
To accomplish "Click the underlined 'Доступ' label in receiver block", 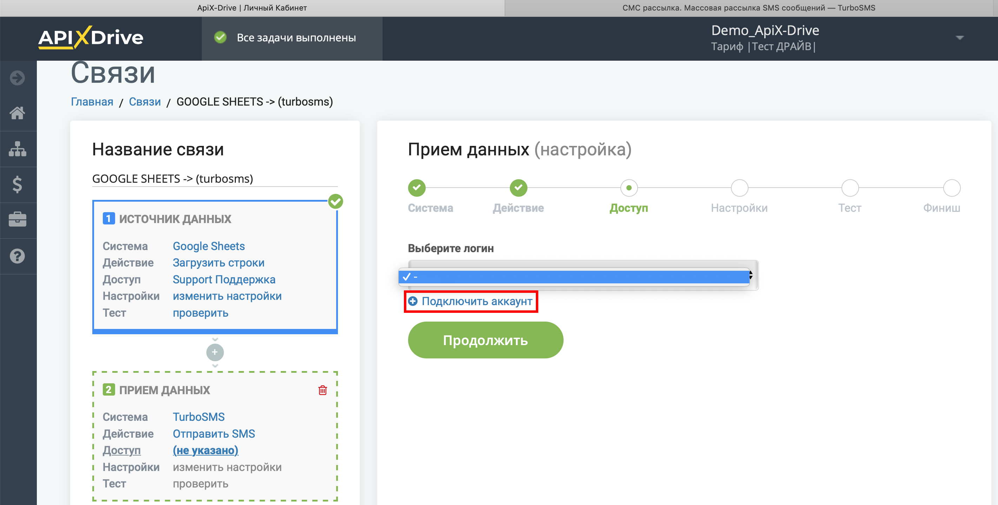I will pos(122,450).
